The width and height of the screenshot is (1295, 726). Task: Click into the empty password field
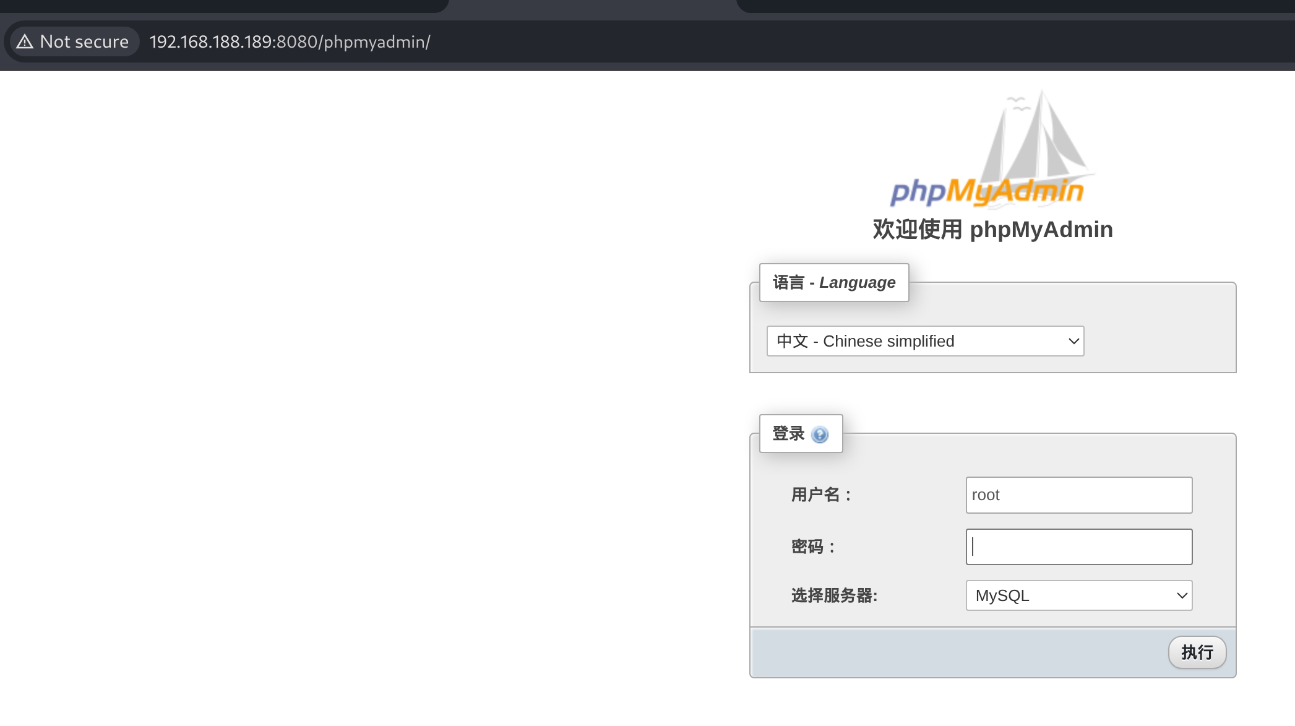1078,547
